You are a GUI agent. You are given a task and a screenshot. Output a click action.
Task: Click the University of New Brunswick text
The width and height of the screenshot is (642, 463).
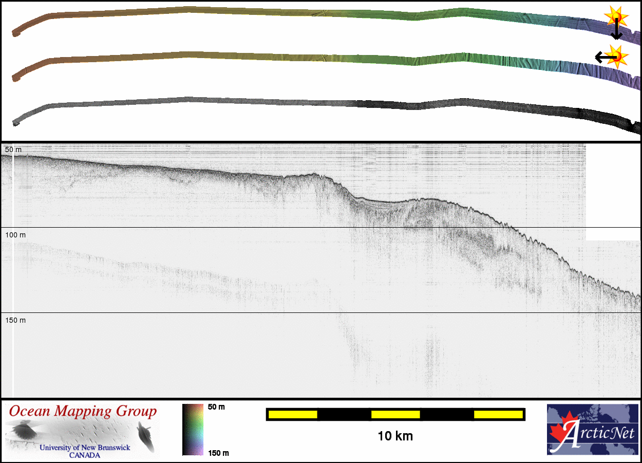tap(85, 448)
